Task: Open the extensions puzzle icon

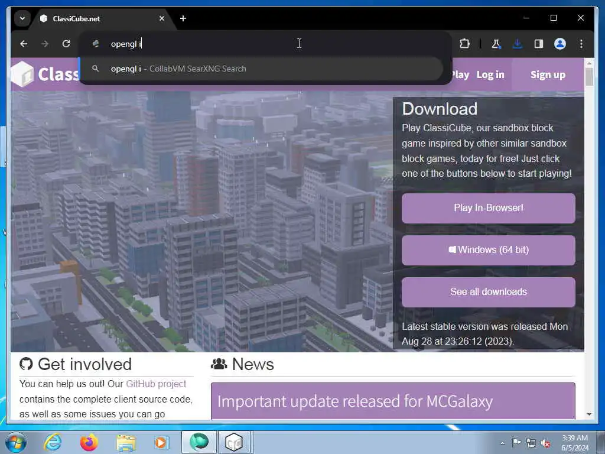Action: pyautogui.click(x=464, y=44)
